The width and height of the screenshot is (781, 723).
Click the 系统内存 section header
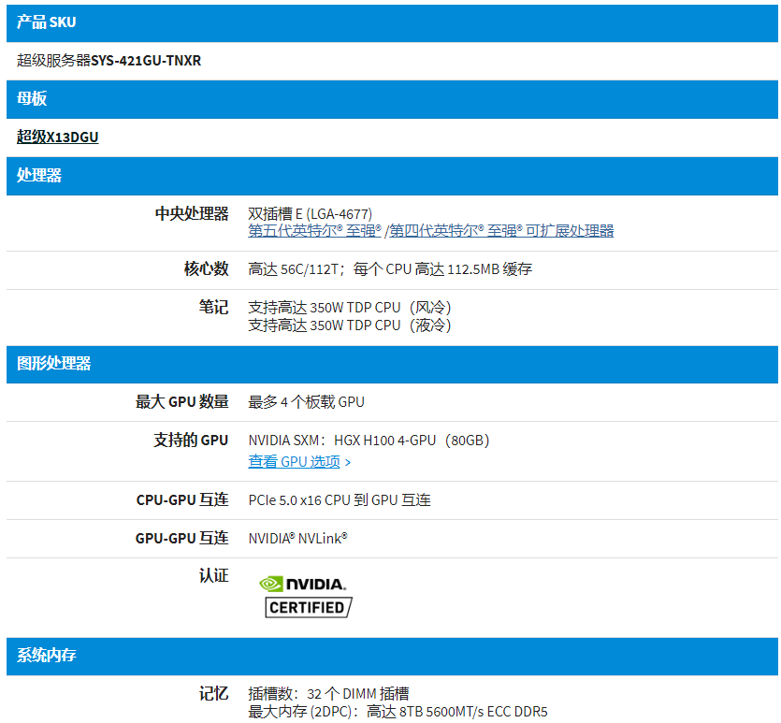coord(392,656)
